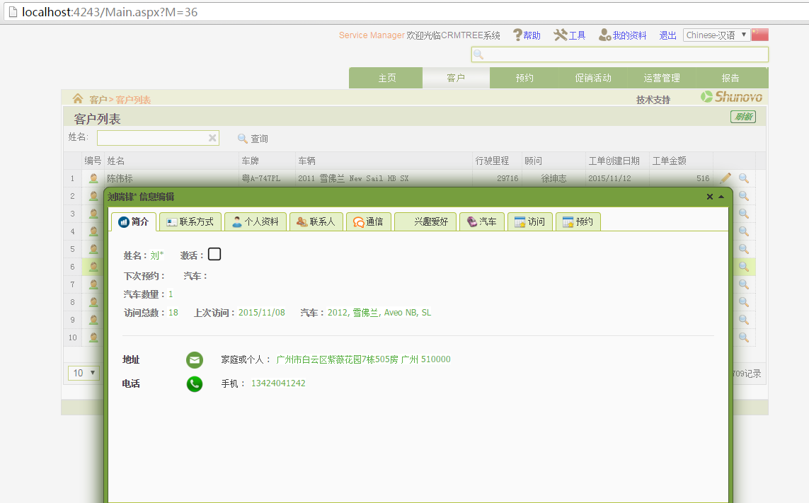The image size is (809, 503).
Task: Click the 姓名 name input field
Action: (158, 138)
